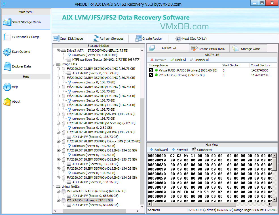
Task: Click the Virtual RAIDs drive icon
Action: coord(58,187)
